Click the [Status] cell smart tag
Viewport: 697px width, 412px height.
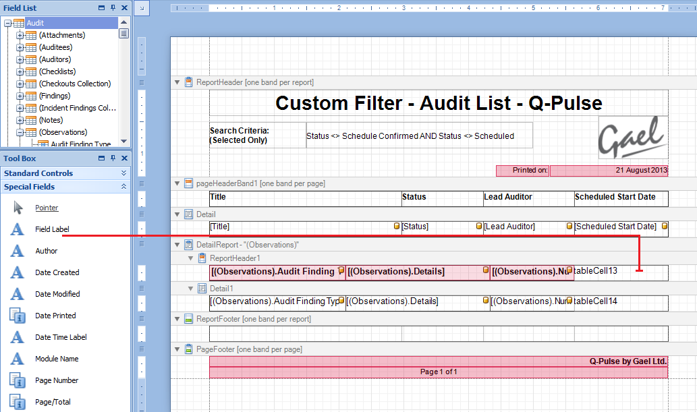(x=479, y=226)
